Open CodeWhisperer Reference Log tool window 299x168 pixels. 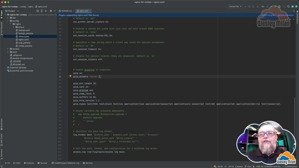65,163
